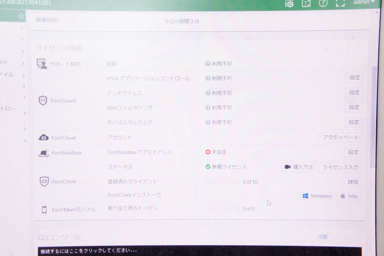Click the 登録済みクライアント text
Image resolution: width=384 pixels, height=256 pixels.
click(x=132, y=181)
